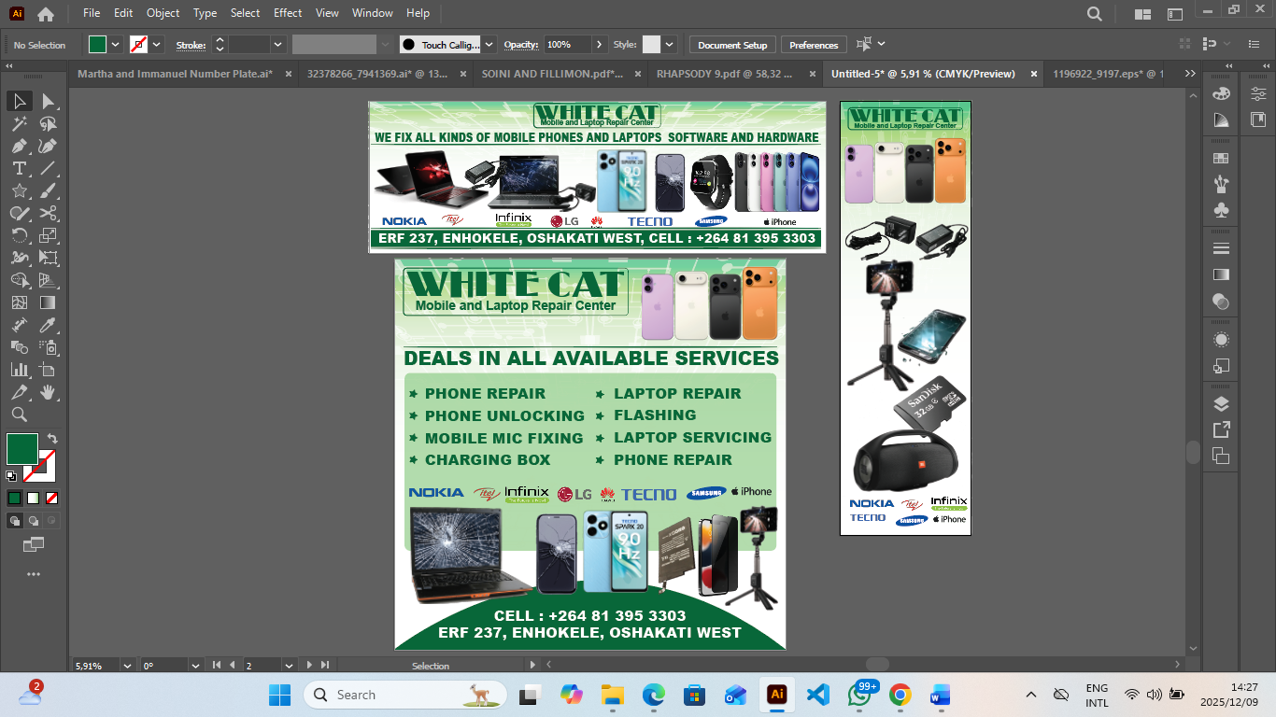Select the Pen tool

(x=19, y=146)
